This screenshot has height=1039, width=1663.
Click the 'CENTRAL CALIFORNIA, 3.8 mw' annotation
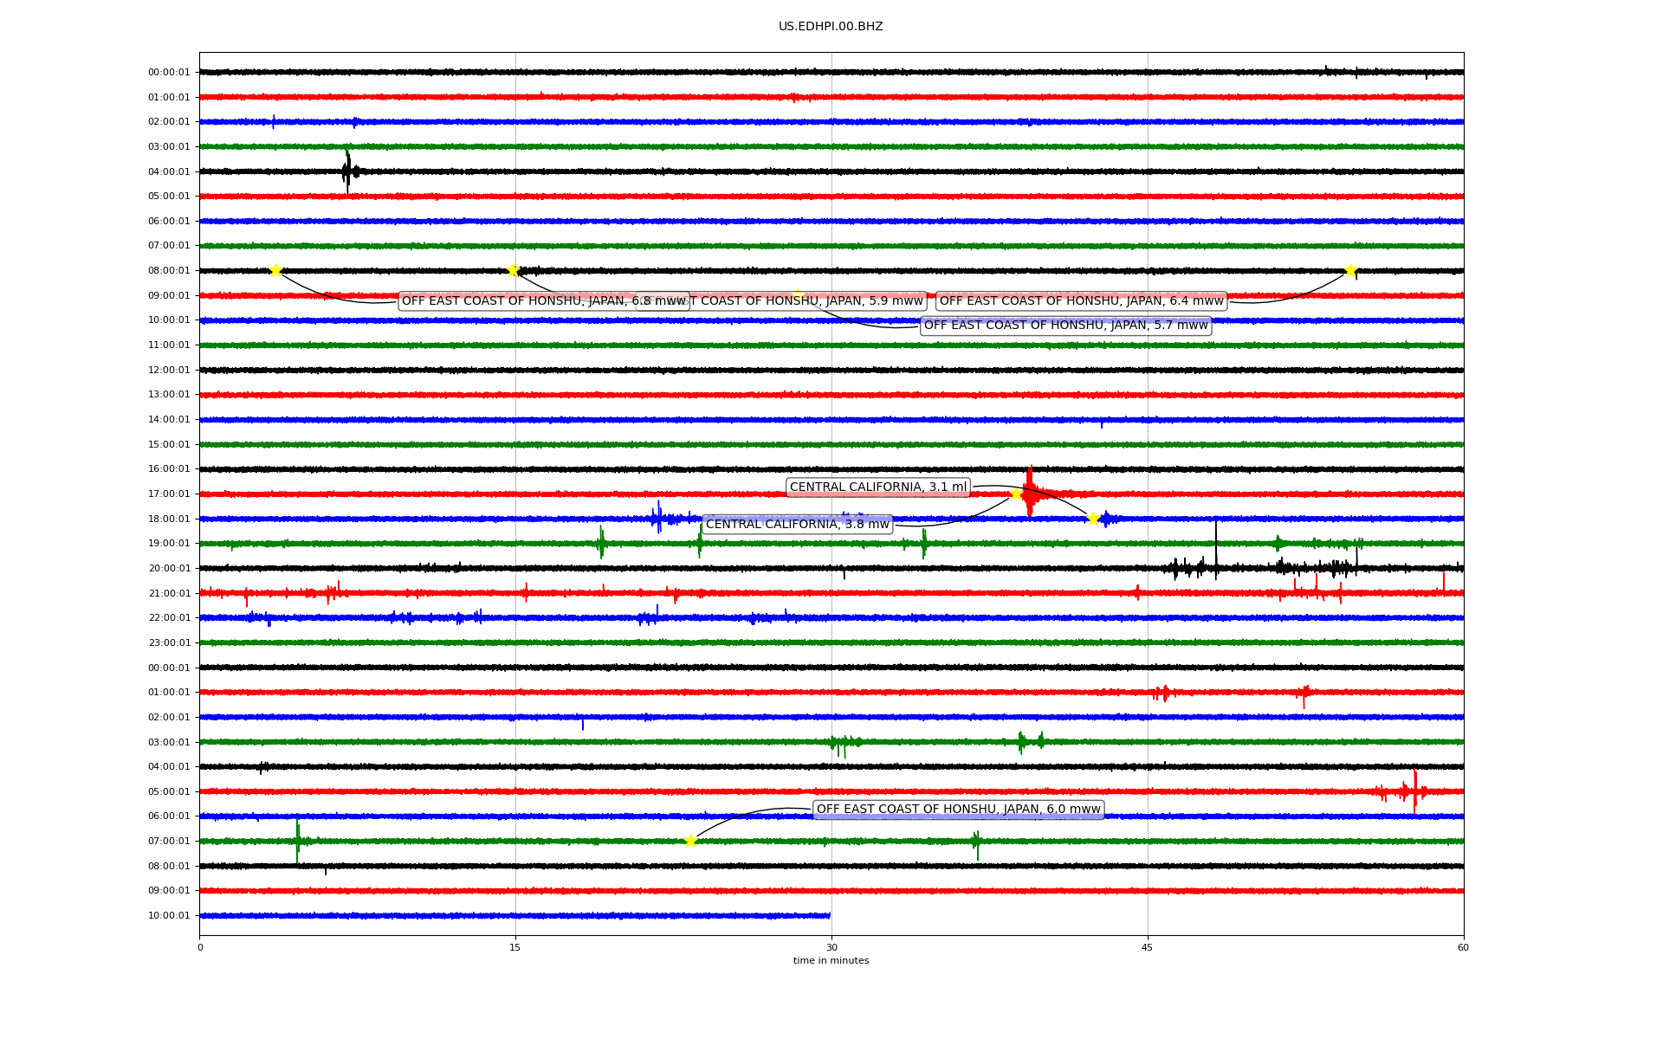(797, 525)
